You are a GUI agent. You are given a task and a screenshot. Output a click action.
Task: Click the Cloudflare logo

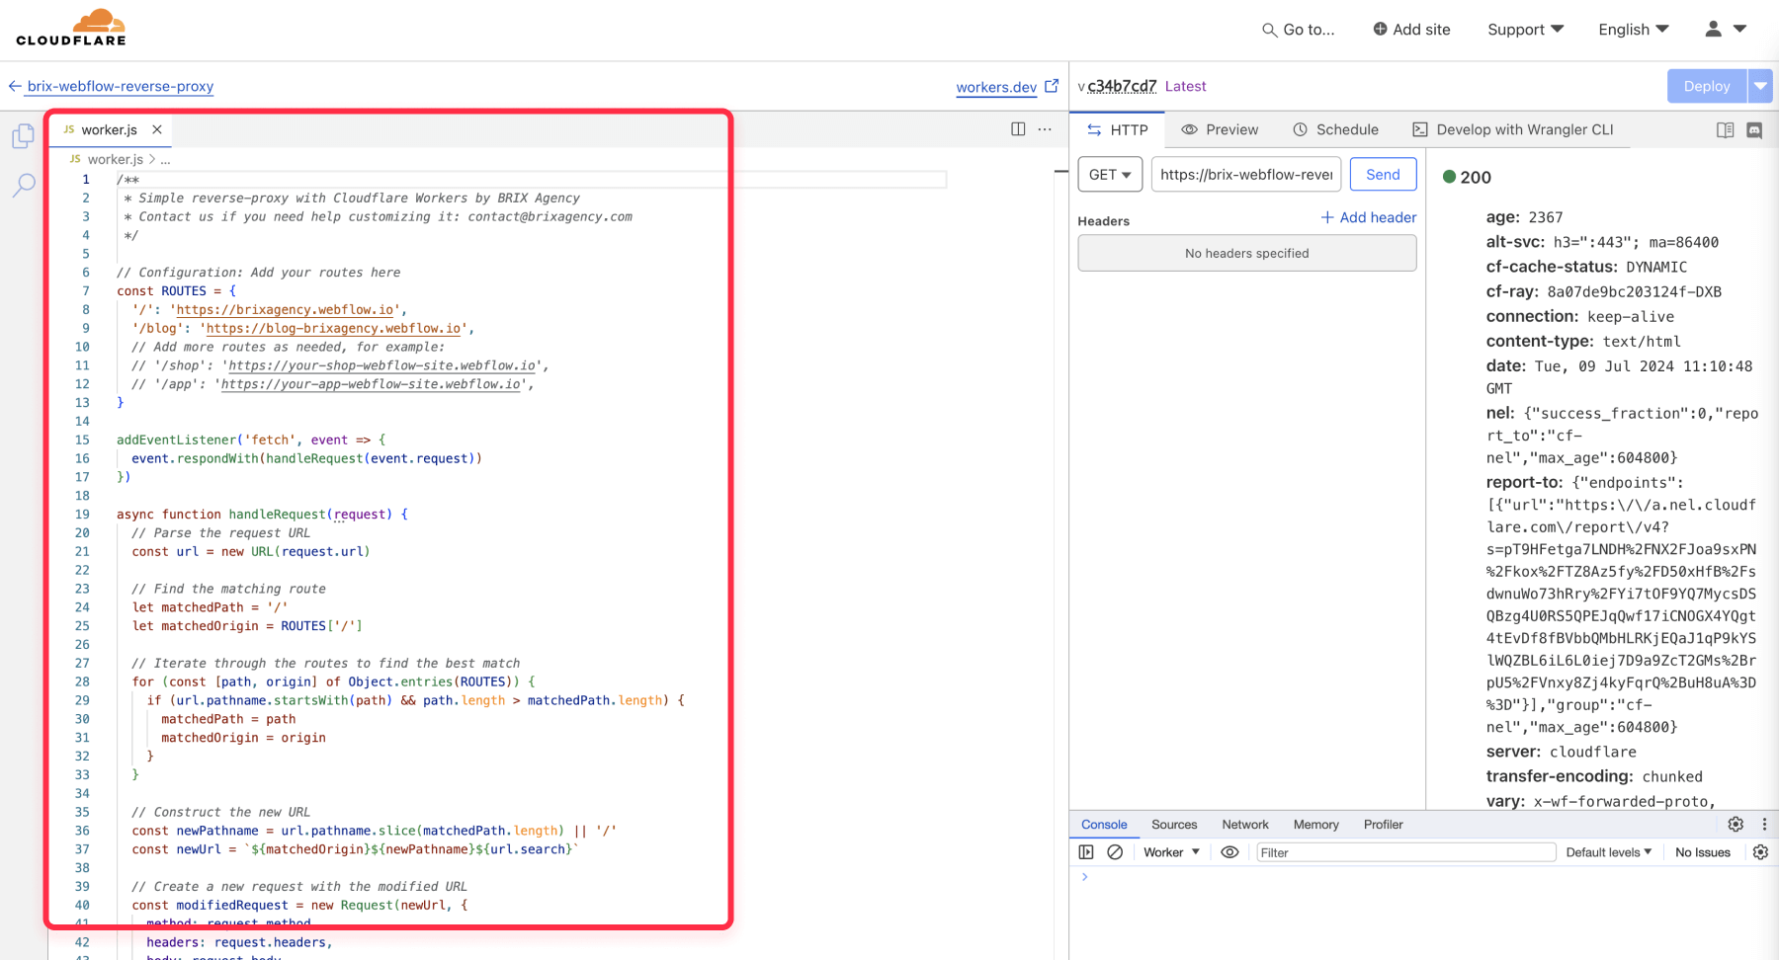(x=71, y=28)
